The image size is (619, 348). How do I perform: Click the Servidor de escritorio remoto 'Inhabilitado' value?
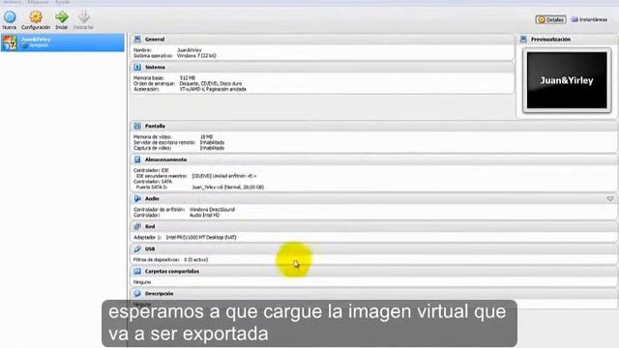pos(212,142)
